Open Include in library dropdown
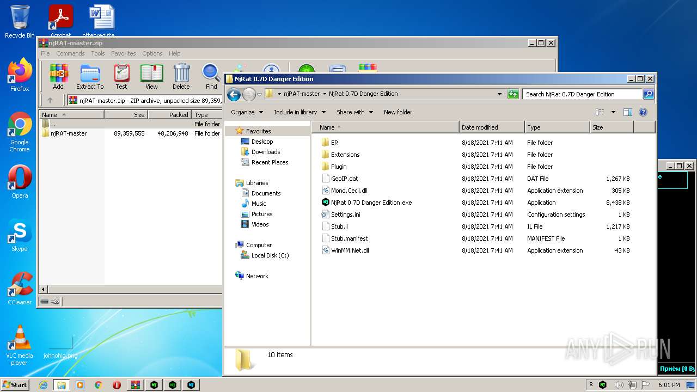 (x=299, y=112)
